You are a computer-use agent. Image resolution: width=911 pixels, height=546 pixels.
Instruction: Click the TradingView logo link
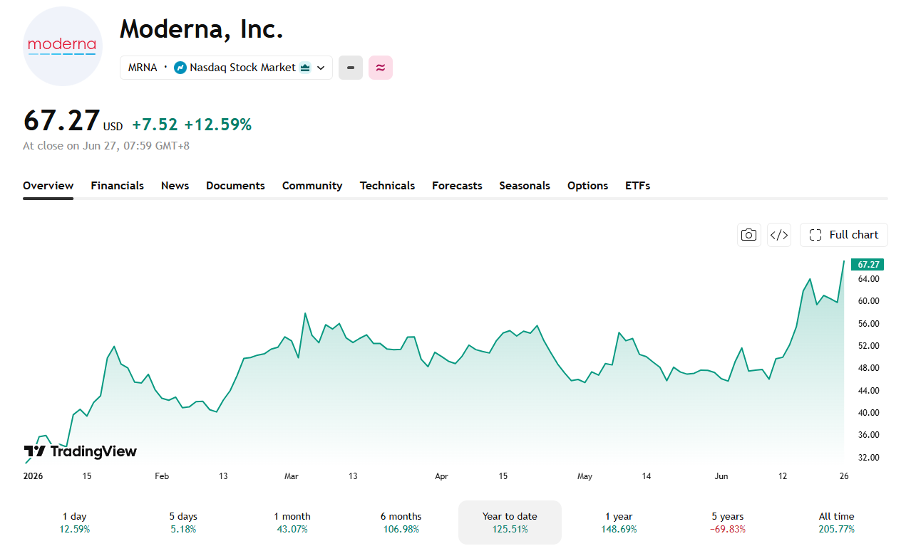[x=80, y=451]
